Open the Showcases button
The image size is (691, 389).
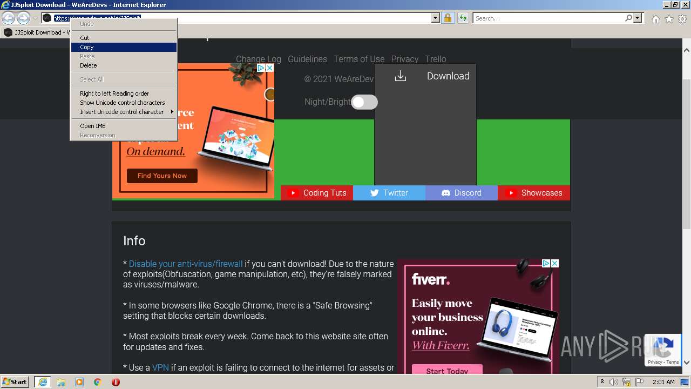(534, 193)
